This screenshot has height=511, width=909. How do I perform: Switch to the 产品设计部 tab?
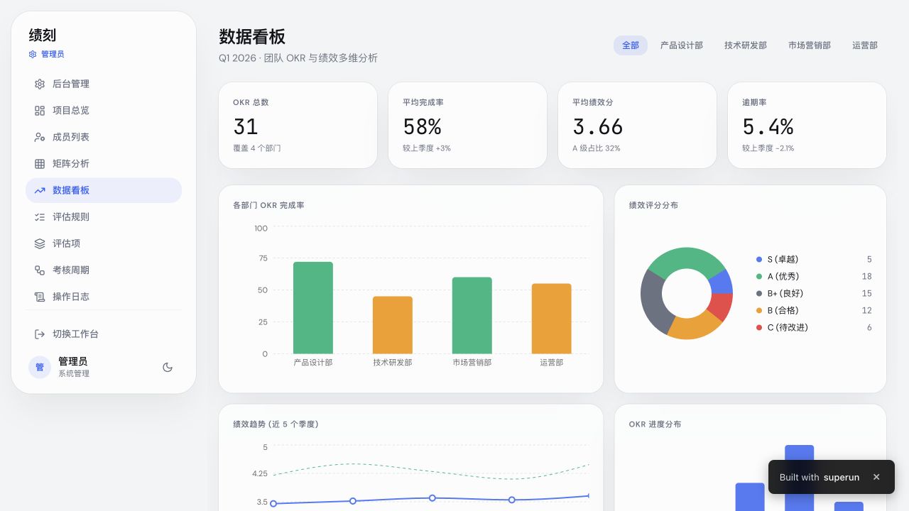(x=682, y=45)
